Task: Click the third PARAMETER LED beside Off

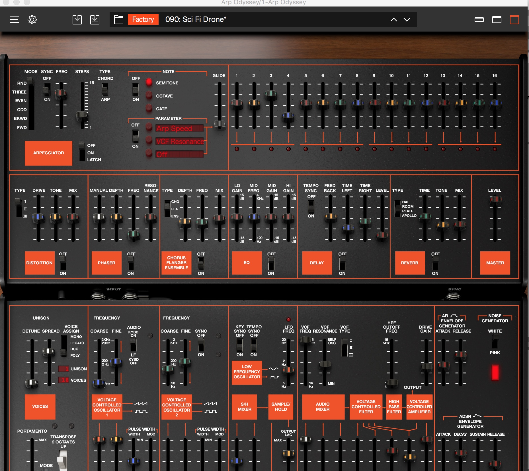Action: pyautogui.click(x=149, y=153)
